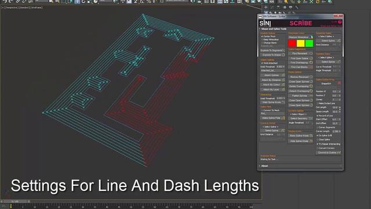Open the Motion command panel tab
The height and width of the screenshot is (209, 371).
(x=285, y=7)
